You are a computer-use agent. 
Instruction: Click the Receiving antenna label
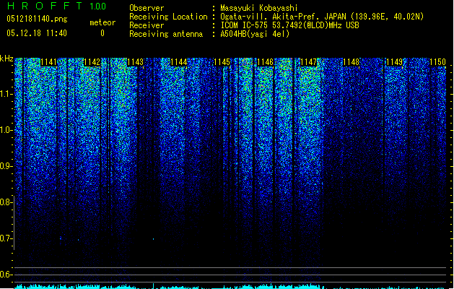[166, 34]
